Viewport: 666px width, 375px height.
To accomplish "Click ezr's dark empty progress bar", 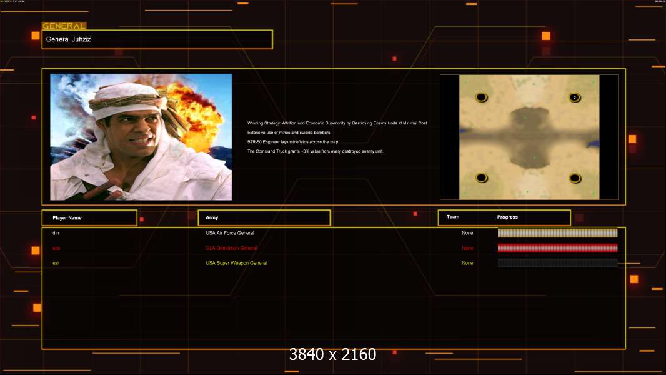I will pyautogui.click(x=558, y=263).
